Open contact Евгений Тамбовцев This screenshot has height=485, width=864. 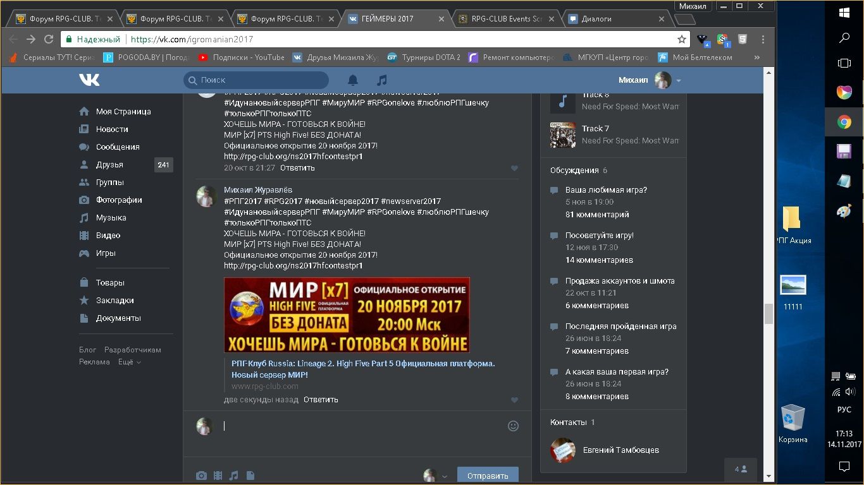620,450
